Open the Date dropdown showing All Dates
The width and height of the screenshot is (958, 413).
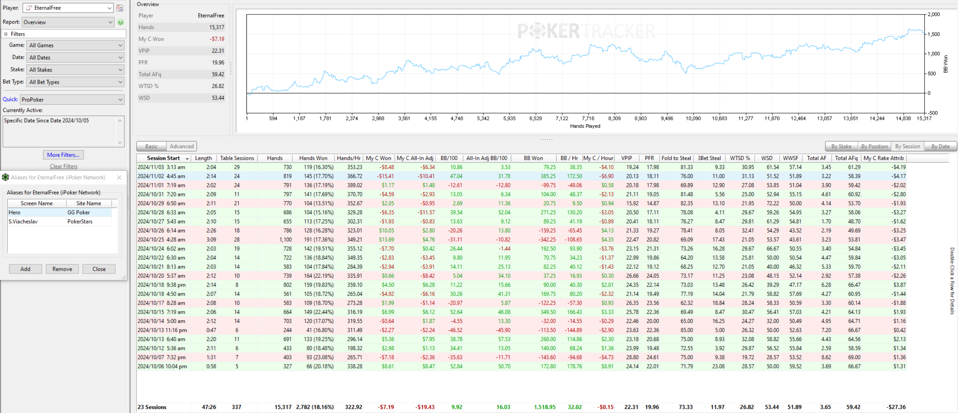pyautogui.click(x=75, y=58)
